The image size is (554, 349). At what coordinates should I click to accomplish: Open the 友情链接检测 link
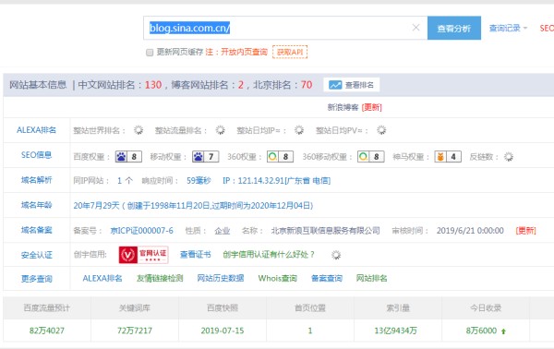coord(160,278)
